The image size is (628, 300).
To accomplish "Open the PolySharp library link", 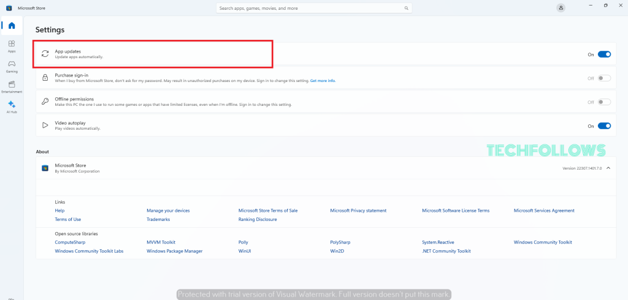I will pos(340,242).
